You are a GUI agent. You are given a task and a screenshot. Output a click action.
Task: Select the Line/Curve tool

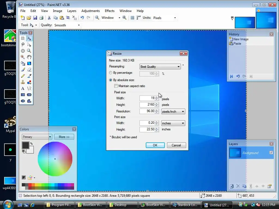29,88
